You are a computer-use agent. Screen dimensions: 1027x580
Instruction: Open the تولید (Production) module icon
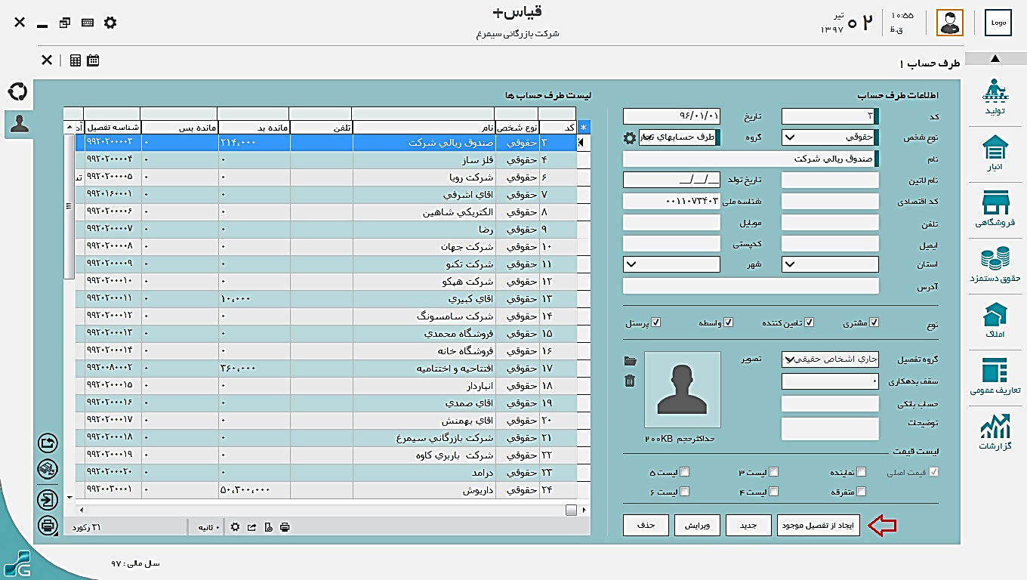point(995,97)
